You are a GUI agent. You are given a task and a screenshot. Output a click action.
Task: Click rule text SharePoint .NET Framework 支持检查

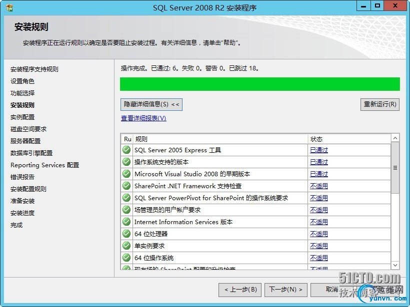[188, 186]
